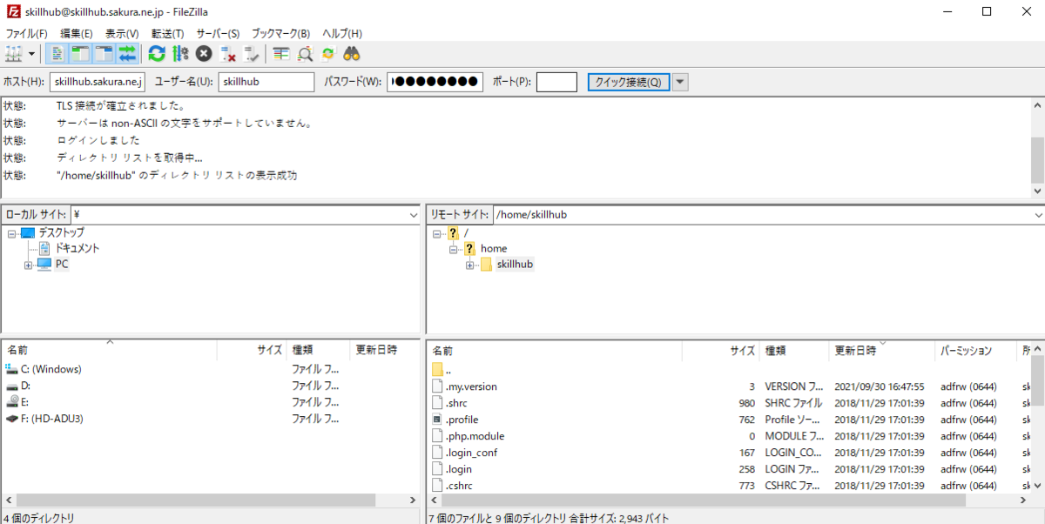The height and width of the screenshot is (524, 1045).
Task: Sort local list by サイズ column
Action: coord(252,350)
